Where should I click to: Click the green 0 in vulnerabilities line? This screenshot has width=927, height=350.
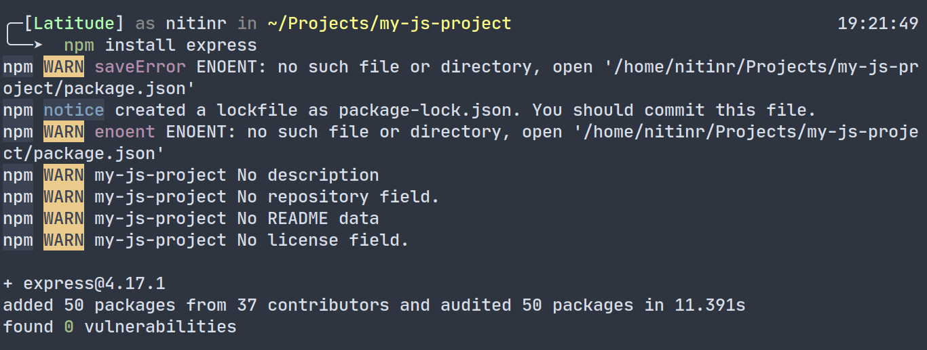[x=69, y=327]
